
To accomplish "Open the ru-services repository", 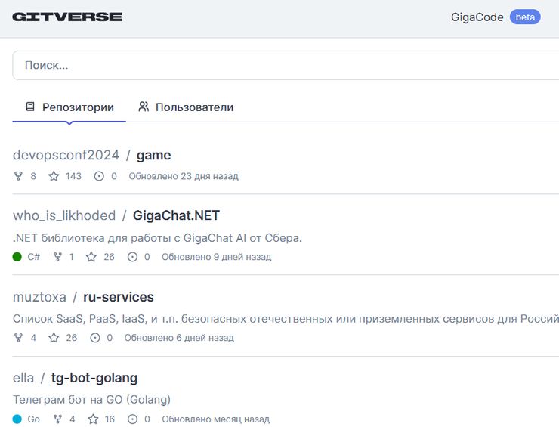I will coord(119,297).
